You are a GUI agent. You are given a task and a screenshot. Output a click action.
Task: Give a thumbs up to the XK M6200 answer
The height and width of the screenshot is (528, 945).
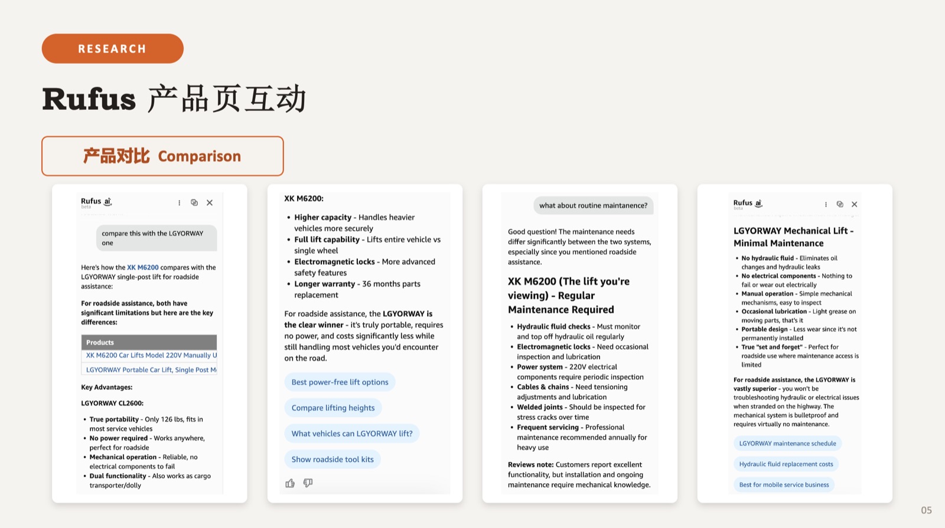[x=290, y=483]
